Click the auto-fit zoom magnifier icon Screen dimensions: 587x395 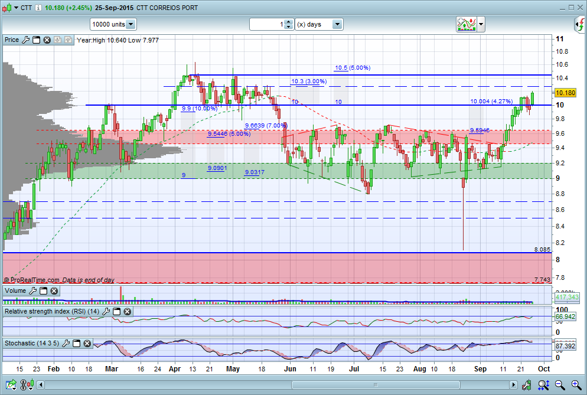[x=543, y=386]
